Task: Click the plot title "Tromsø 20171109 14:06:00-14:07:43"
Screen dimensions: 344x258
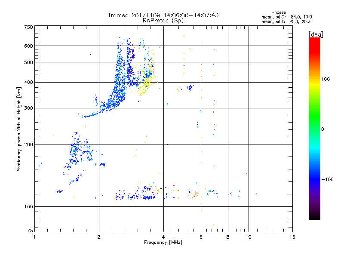Action: point(163,15)
